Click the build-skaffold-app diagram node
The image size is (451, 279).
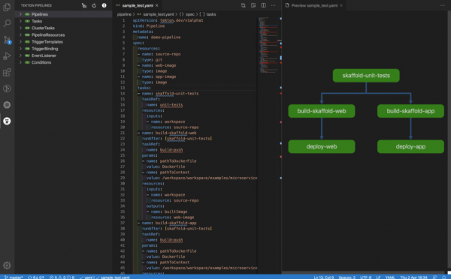point(410,111)
